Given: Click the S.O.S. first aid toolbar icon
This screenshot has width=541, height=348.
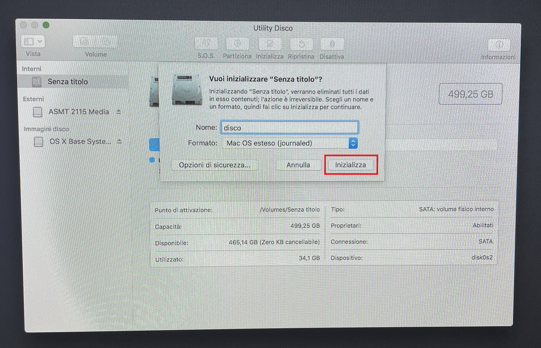Looking at the screenshot, I should tap(207, 43).
